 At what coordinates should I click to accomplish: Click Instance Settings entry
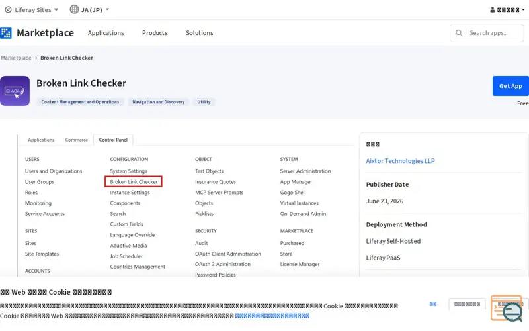tap(130, 193)
